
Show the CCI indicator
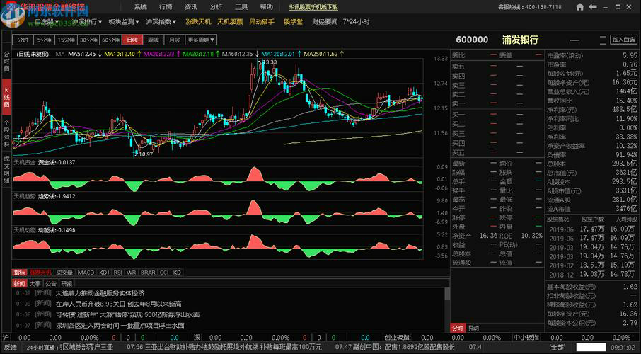tap(164, 272)
